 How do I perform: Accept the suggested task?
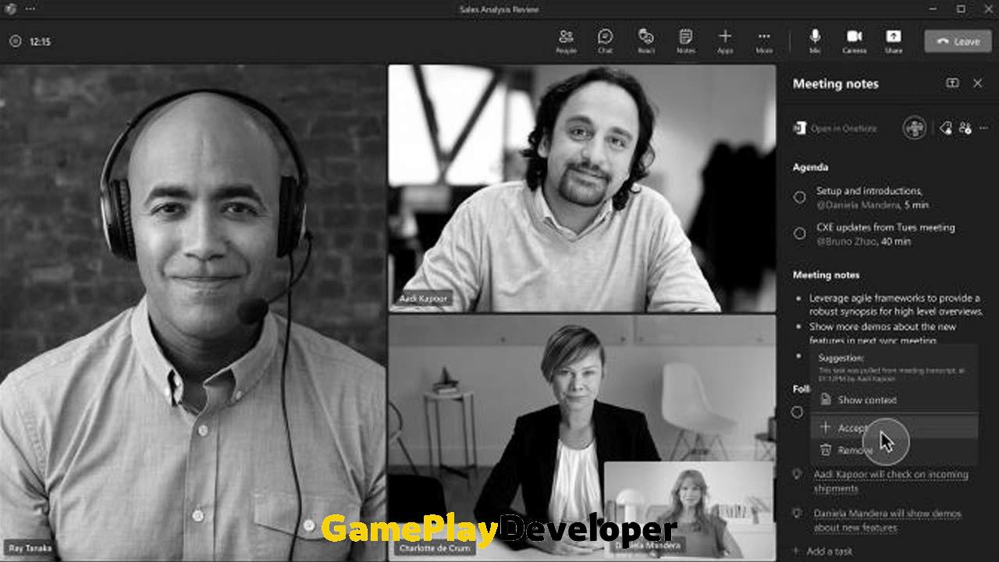coord(894,428)
